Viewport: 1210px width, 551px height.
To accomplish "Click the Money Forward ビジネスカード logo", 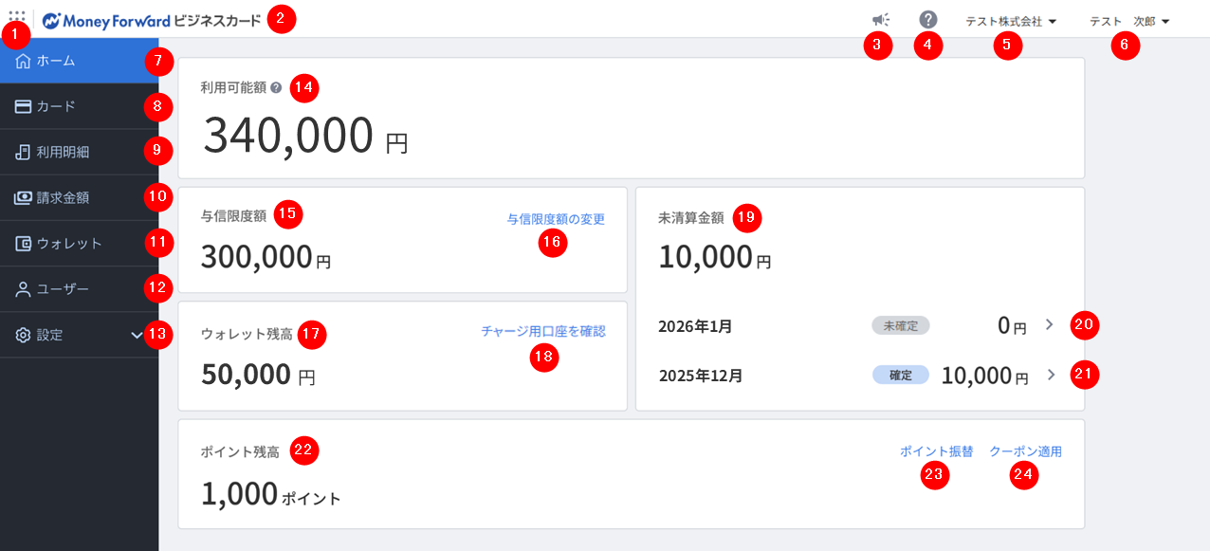I will [152, 20].
